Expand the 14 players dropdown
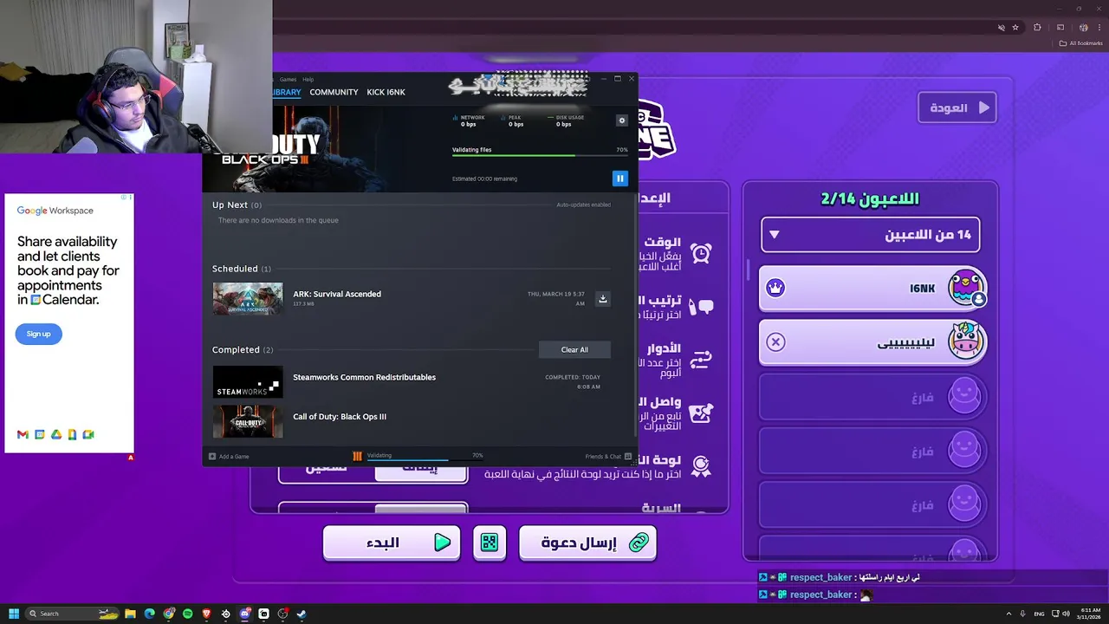This screenshot has height=624, width=1109. coord(871,235)
